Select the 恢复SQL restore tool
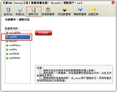117x92 pixels. (20, 11)
